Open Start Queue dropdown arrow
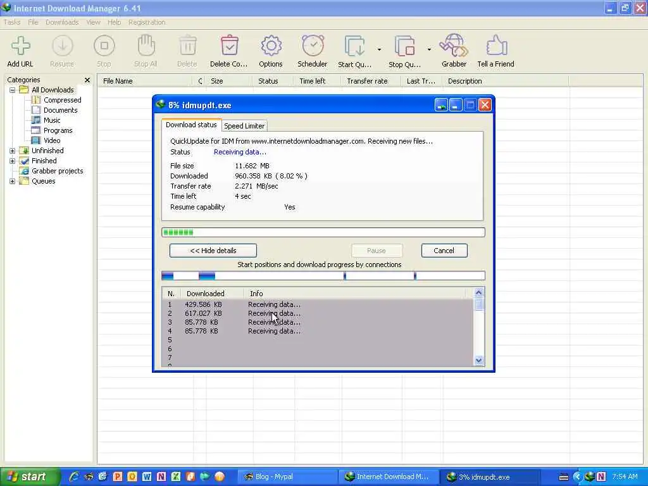Viewport: 648px width, 486px height. (x=379, y=49)
